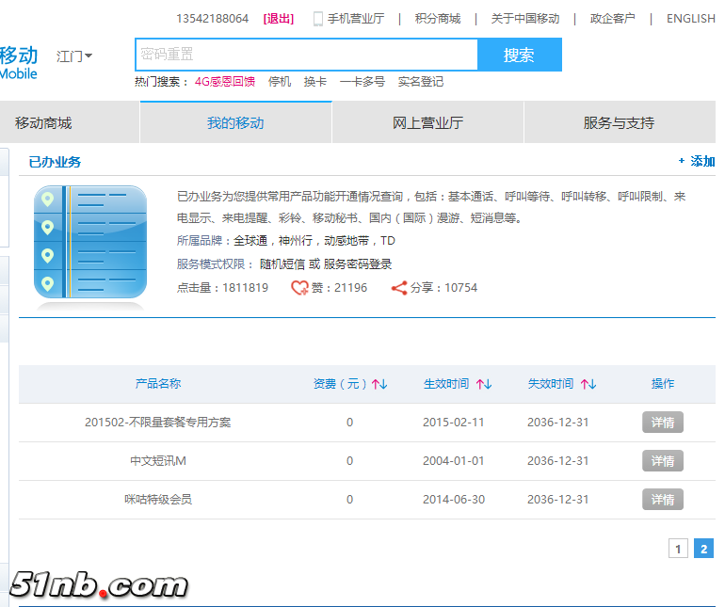Click the heart like icon
Viewport: 725px width, 607px height.
(x=299, y=288)
